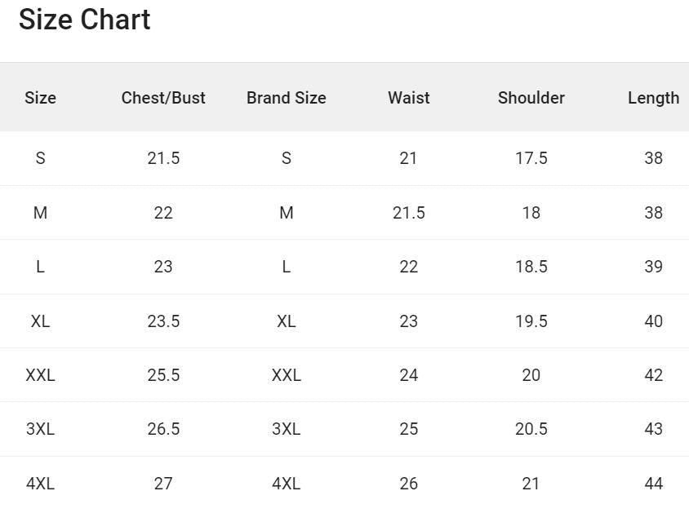This screenshot has width=689, height=522.
Task: Select the Length value 43 in 3XL row
Action: coord(653,429)
